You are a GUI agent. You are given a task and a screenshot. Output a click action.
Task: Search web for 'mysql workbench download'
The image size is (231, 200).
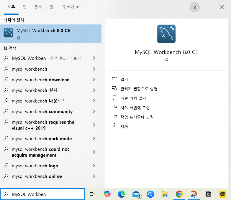(40, 80)
